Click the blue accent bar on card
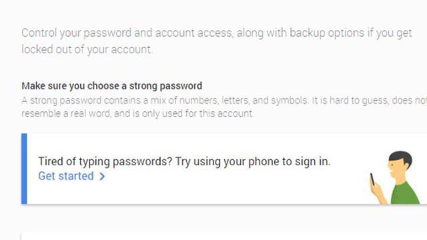Image resolution: width=427 pixels, height=240 pixels. click(x=24, y=169)
